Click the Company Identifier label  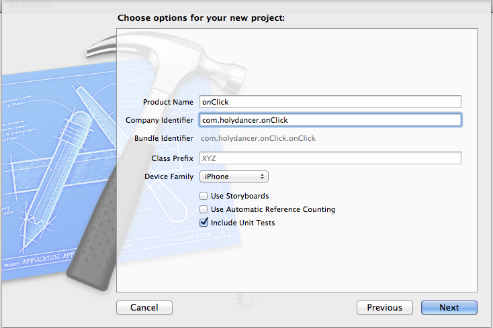click(159, 120)
